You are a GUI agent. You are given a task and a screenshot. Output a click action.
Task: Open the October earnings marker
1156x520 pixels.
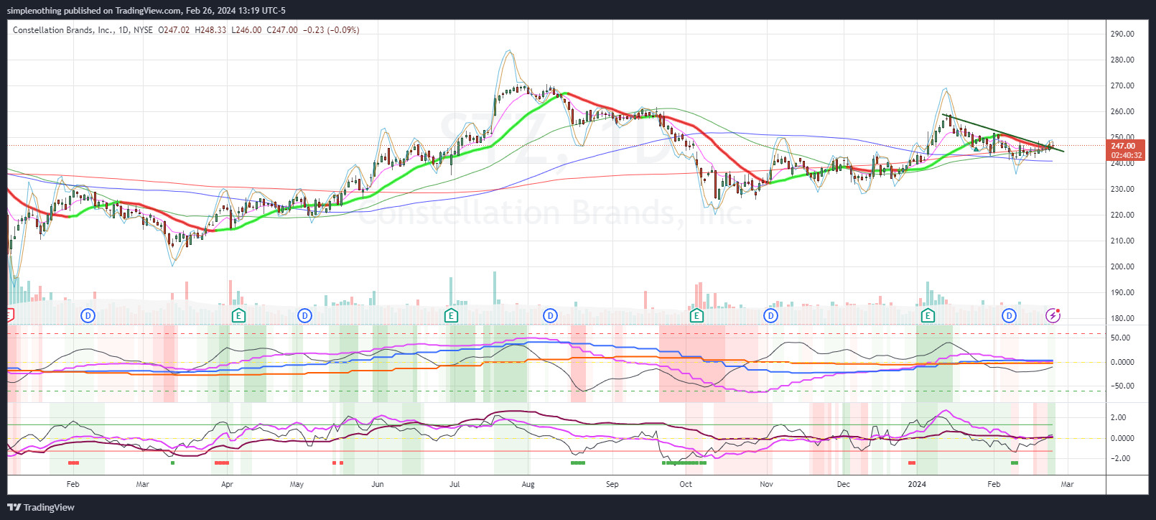point(696,315)
